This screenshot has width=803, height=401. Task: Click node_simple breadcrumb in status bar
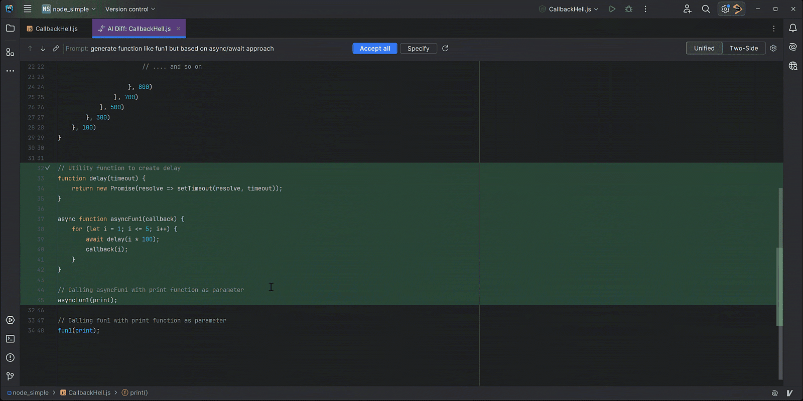click(28, 393)
